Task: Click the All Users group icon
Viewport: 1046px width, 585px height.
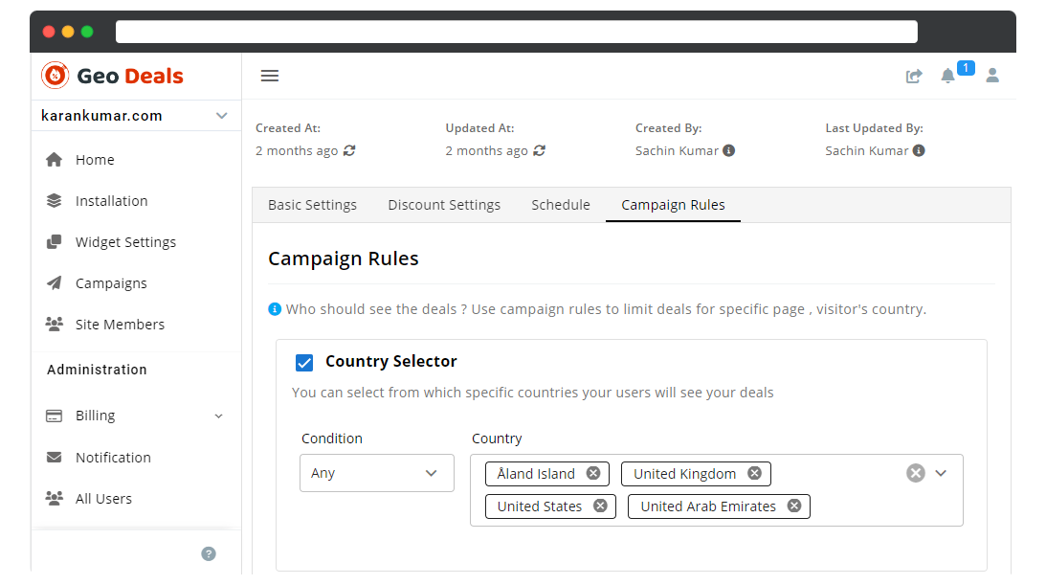Action: point(54,498)
